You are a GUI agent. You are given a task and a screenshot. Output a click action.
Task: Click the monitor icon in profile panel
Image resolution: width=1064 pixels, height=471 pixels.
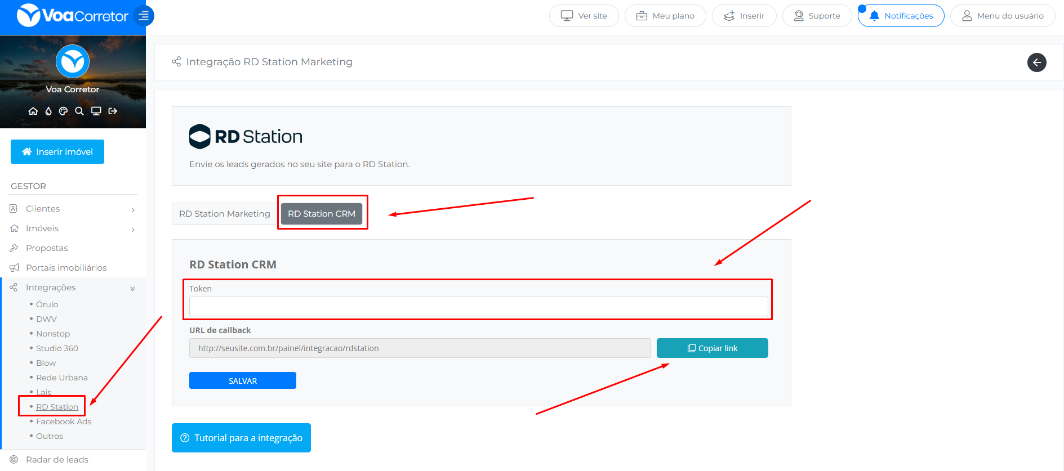click(96, 111)
